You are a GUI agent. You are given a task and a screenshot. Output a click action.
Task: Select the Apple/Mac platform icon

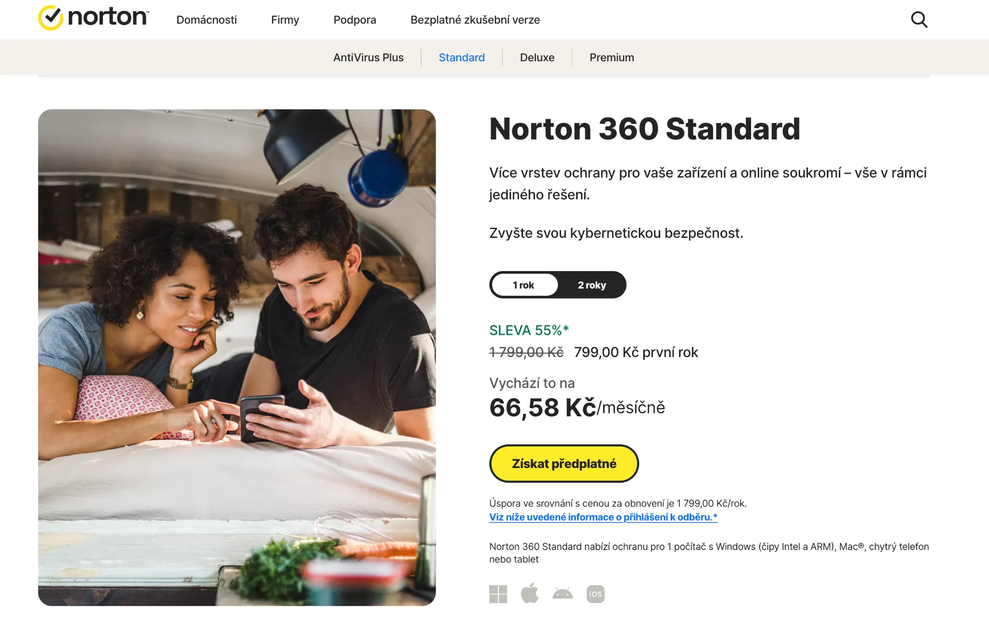coord(531,594)
